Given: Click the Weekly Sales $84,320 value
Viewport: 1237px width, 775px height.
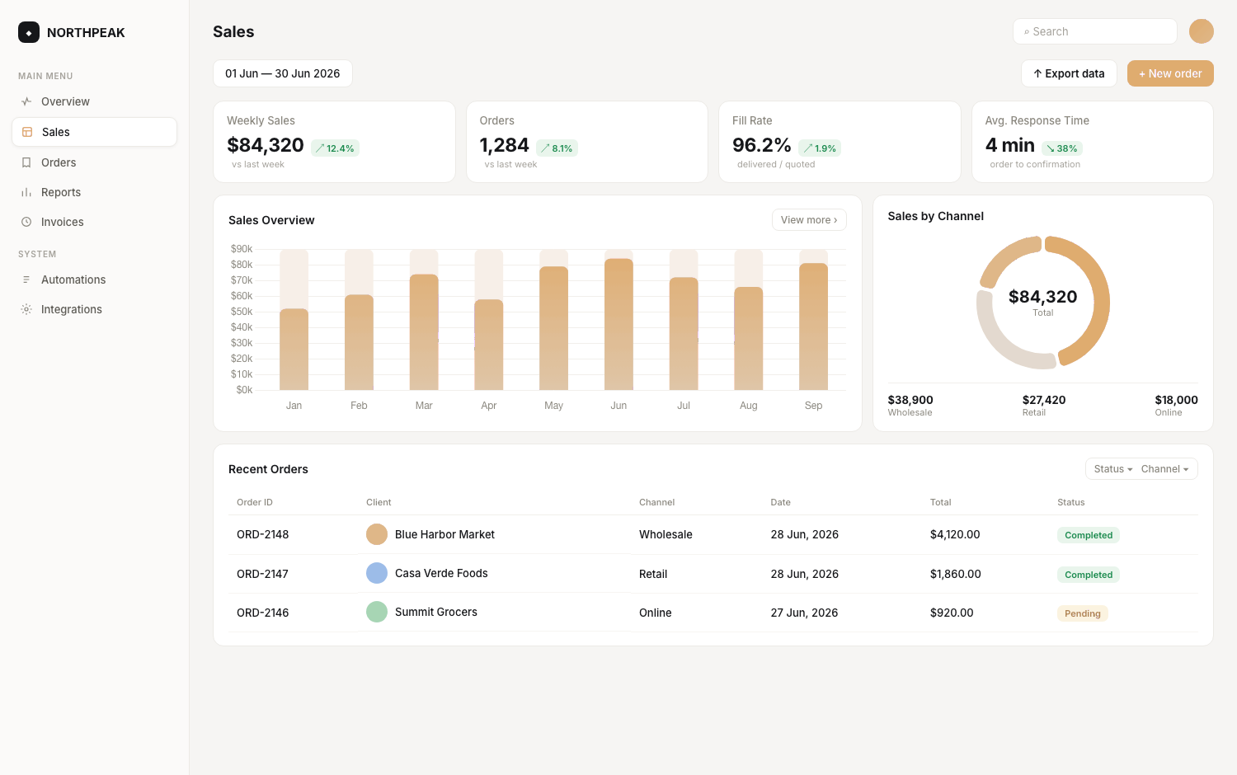Looking at the screenshot, I should (266, 145).
